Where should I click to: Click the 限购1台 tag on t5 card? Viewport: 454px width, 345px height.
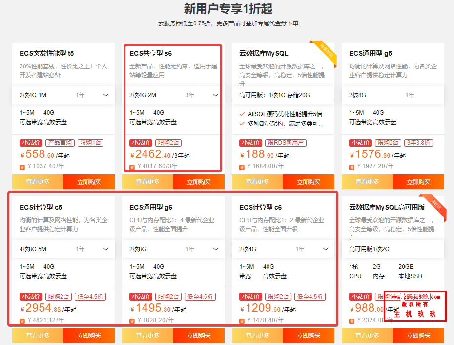[x=90, y=143]
